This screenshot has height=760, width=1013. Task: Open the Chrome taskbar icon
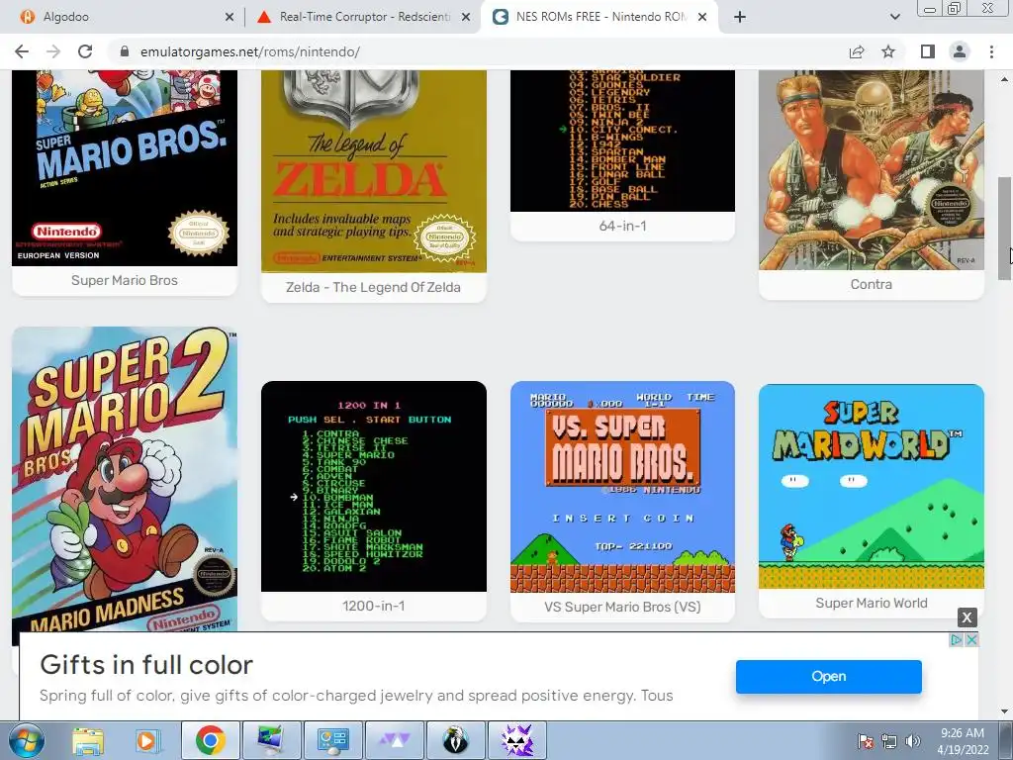[x=210, y=740]
